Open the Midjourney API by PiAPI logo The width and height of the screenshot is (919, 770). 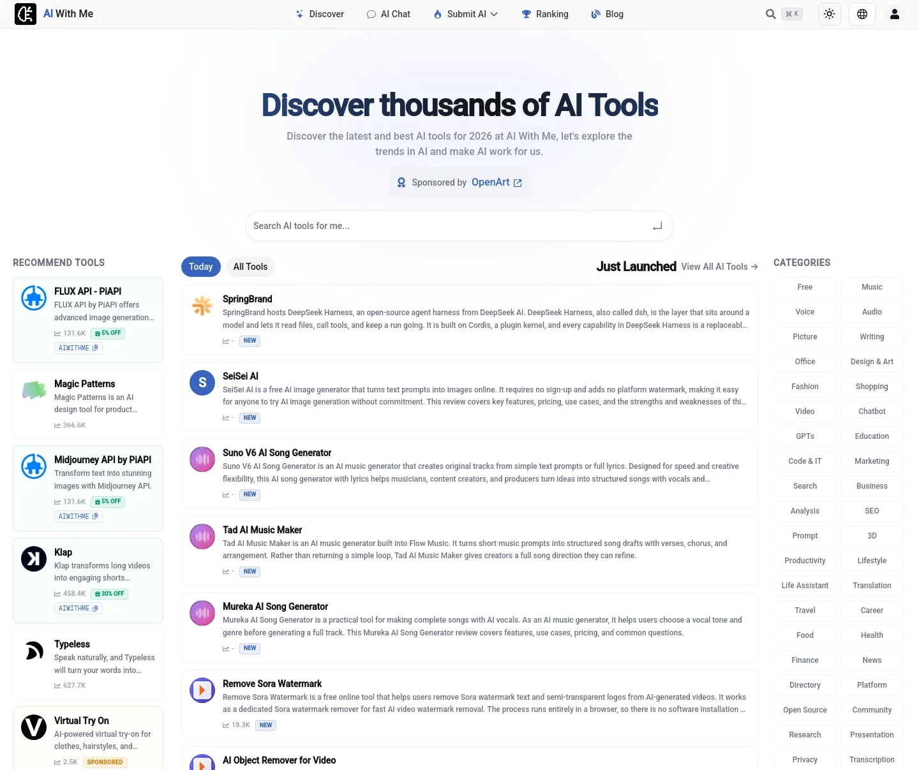[x=34, y=466]
